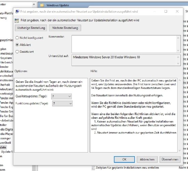Cancel with the Abbrechen button

(x=147, y=159)
